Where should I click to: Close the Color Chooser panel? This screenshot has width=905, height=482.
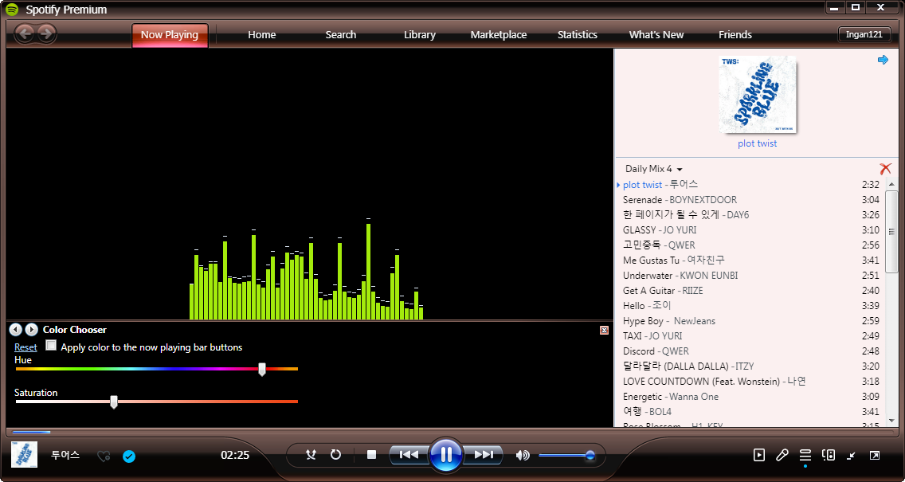click(x=605, y=330)
